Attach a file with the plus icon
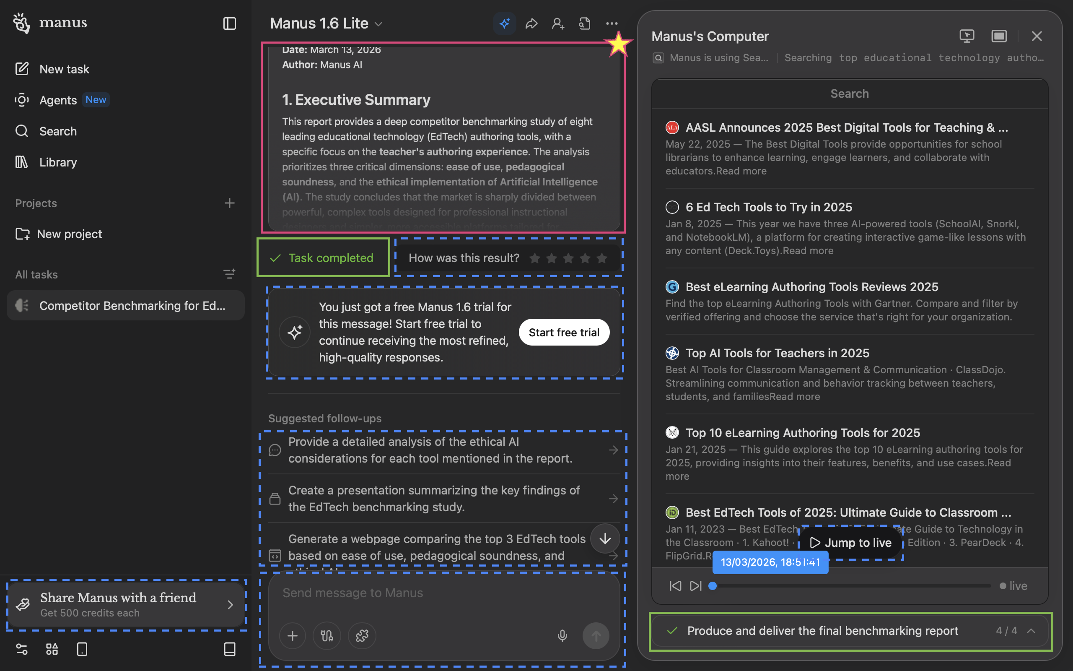Image resolution: width=1073 pixels, height=671 pixels. 293,635
